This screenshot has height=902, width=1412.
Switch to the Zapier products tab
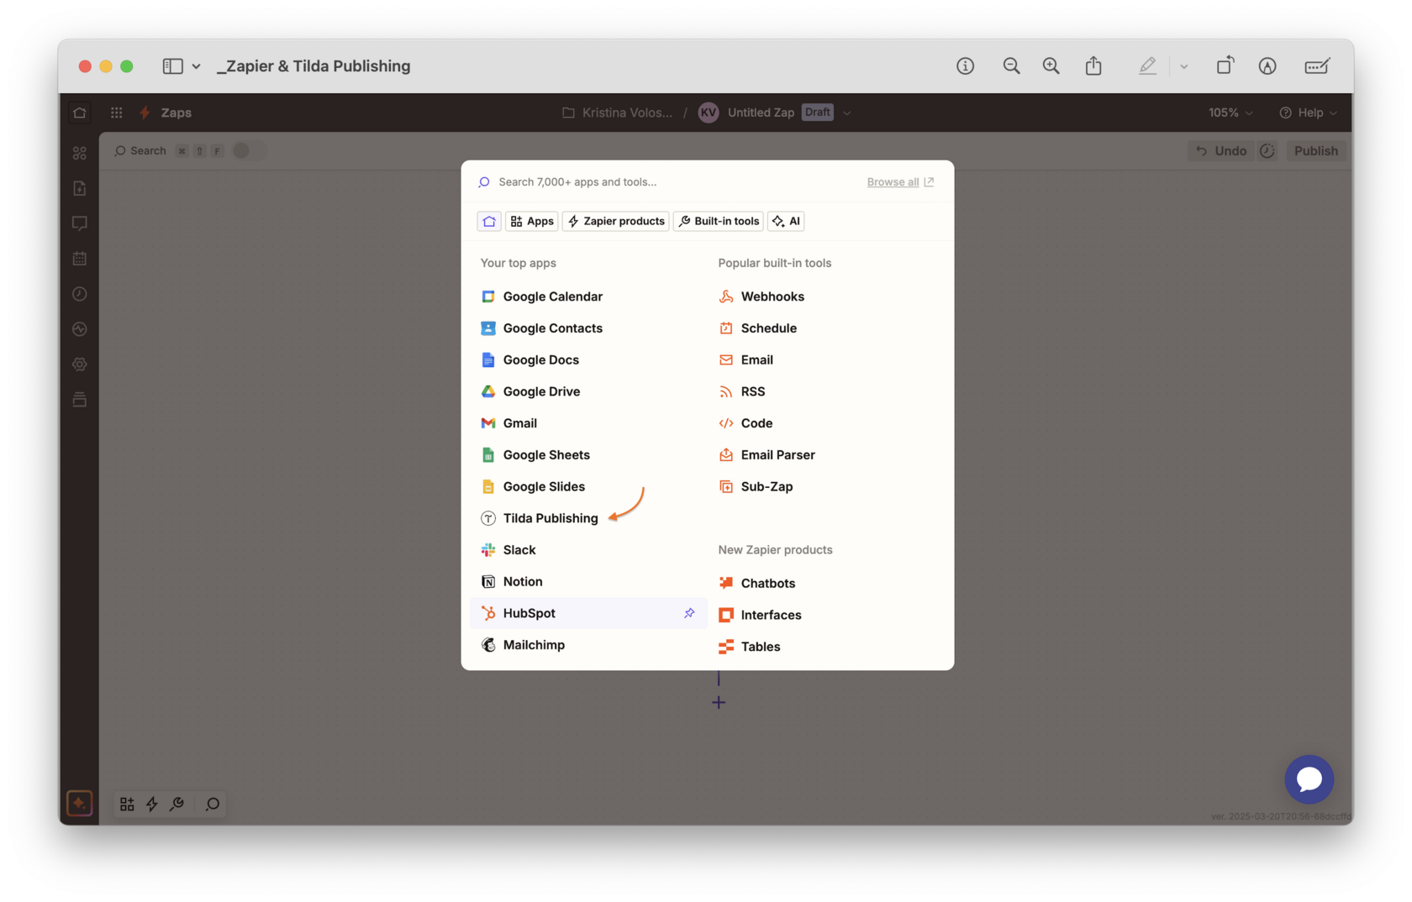616,221
